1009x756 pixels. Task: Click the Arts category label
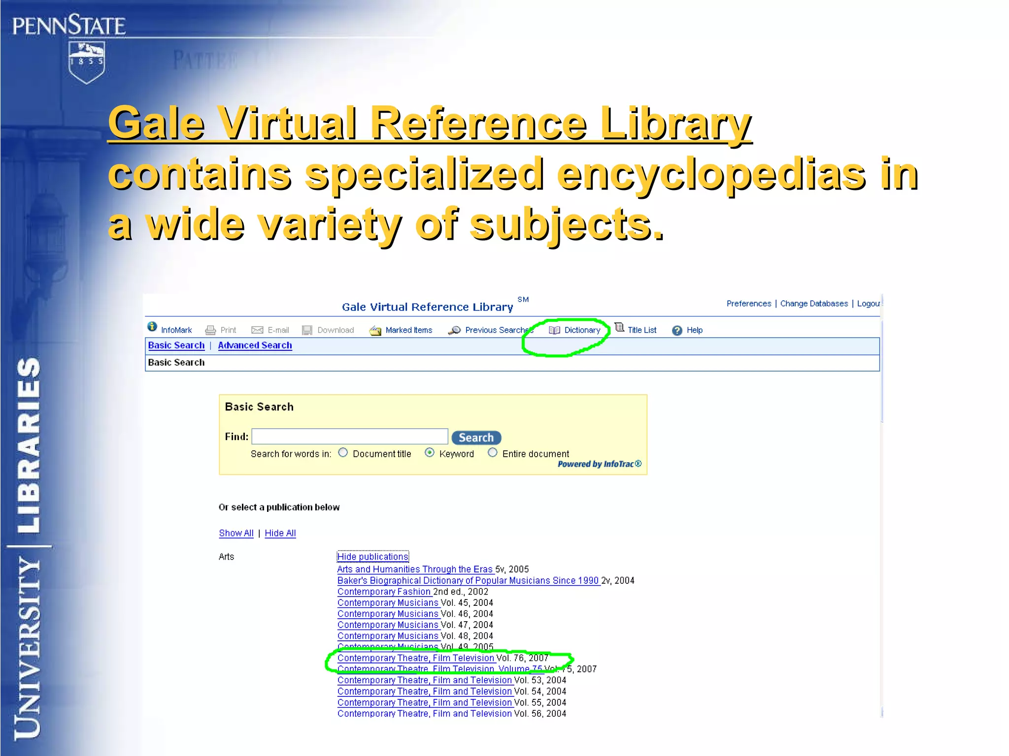tap(226, 557)
